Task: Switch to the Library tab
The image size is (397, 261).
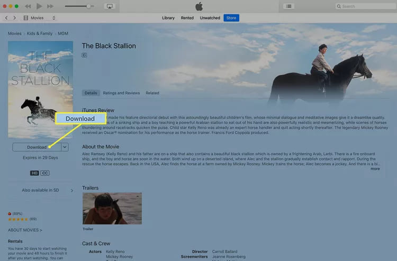Action: (x=168, y=18)
